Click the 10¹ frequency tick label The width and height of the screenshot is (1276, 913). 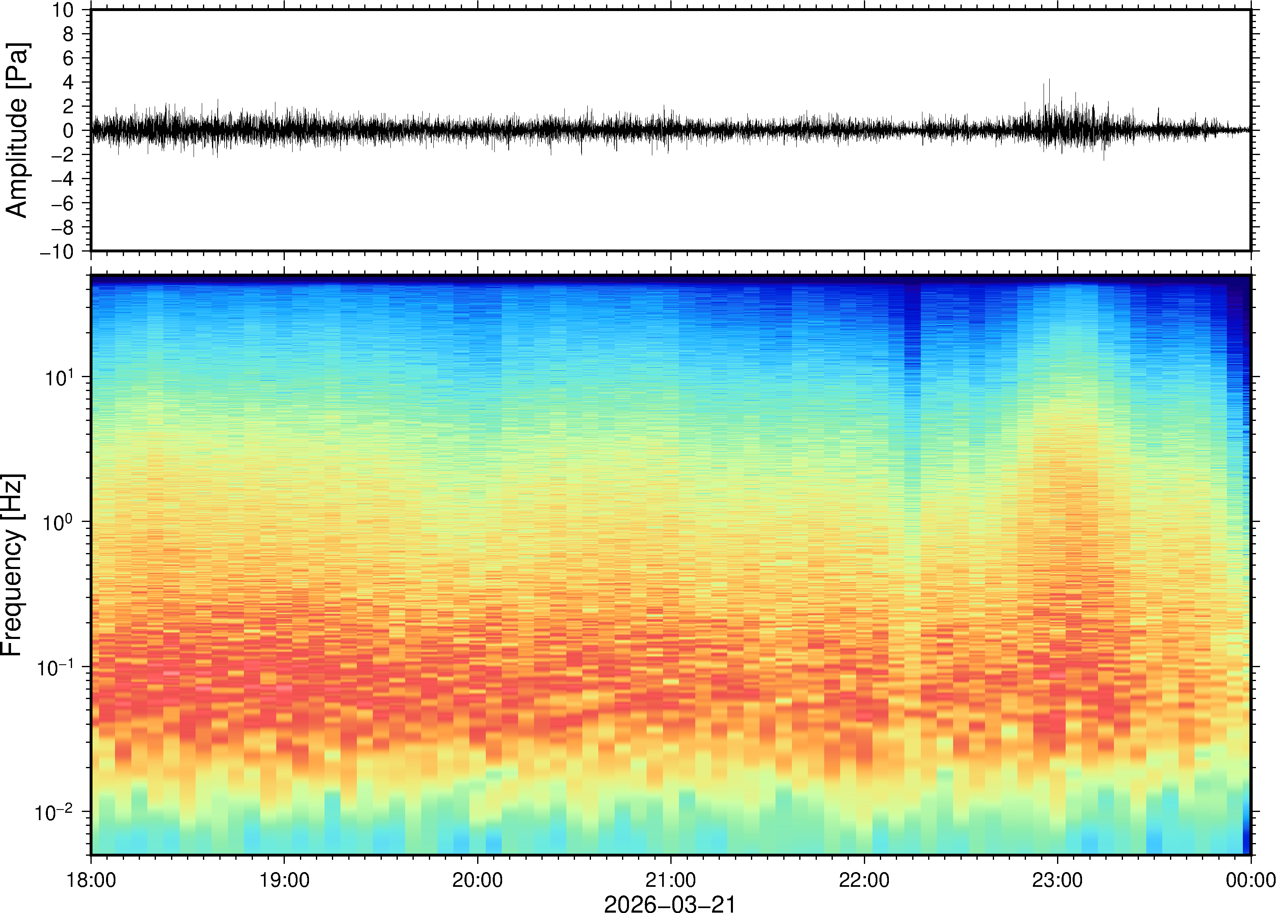click(59, 378)
